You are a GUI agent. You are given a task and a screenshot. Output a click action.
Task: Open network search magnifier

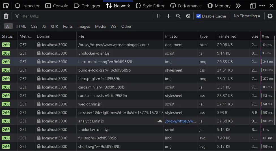[x=178, y=16]
